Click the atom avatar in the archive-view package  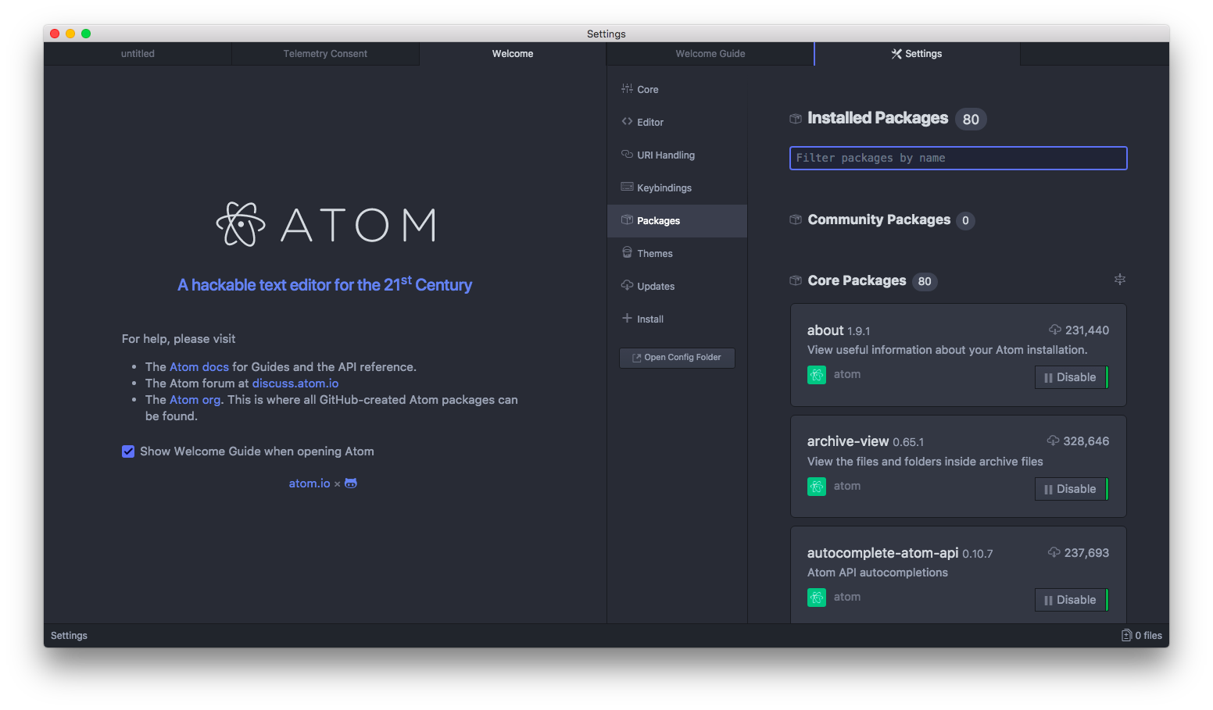[817, 487]
